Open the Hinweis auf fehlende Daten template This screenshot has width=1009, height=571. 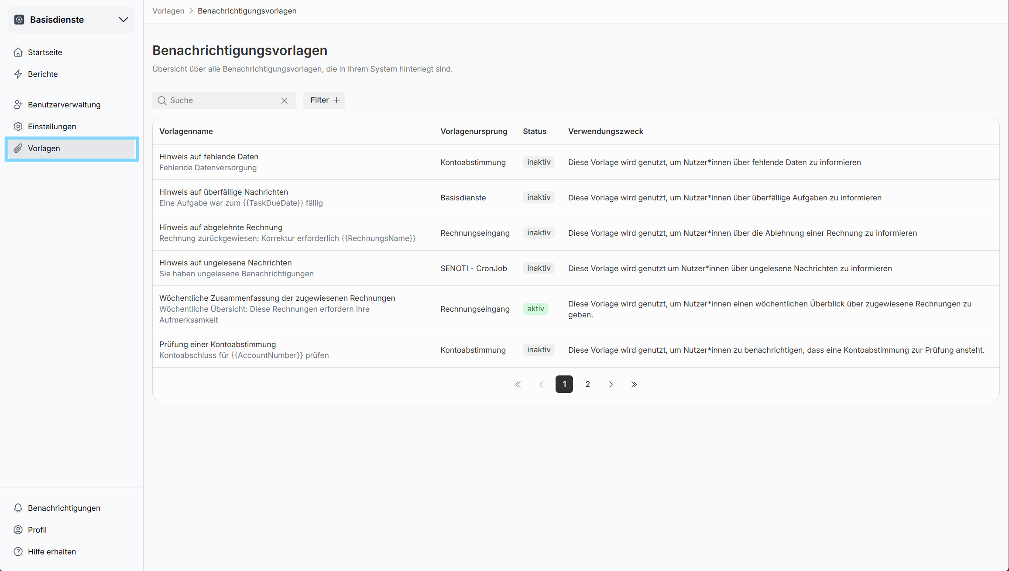click(x=209, y=157)
